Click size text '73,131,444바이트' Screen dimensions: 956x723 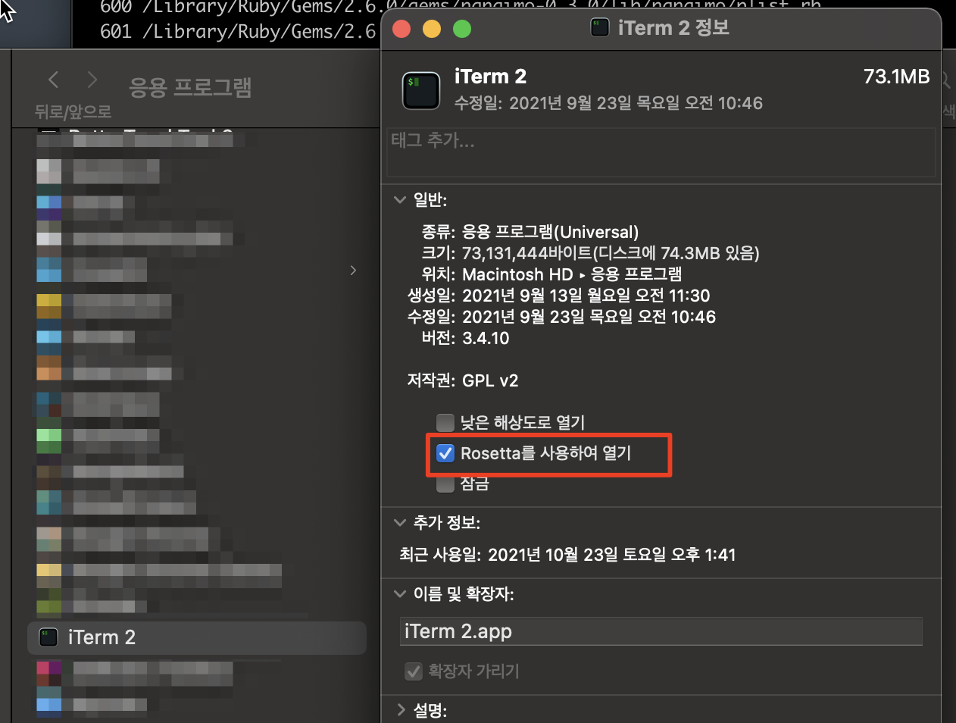tap(527, 253)
